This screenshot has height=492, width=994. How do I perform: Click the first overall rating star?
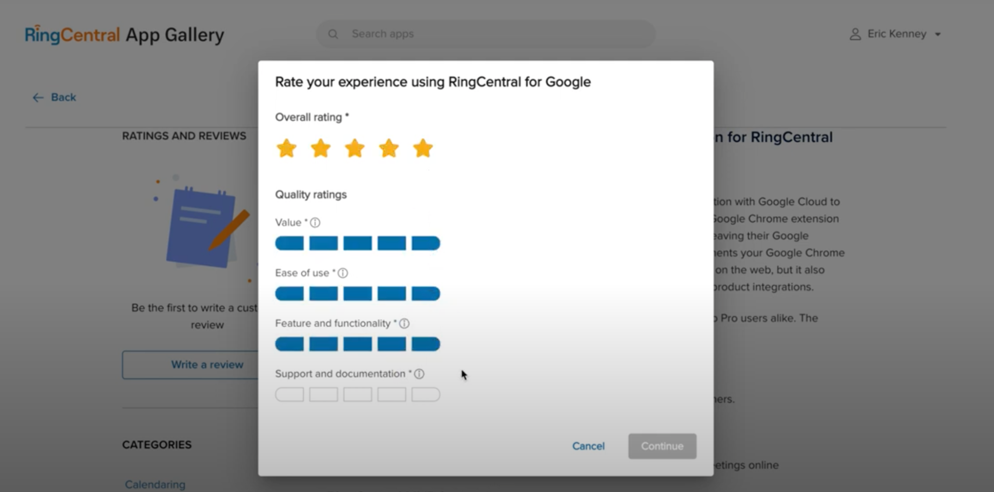[287, 148]
